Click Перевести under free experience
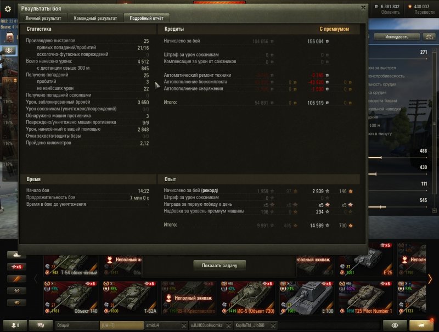The image size is (439, 332). 424,12
